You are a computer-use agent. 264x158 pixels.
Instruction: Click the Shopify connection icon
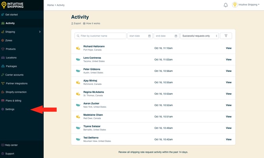[x=3, y=92]
